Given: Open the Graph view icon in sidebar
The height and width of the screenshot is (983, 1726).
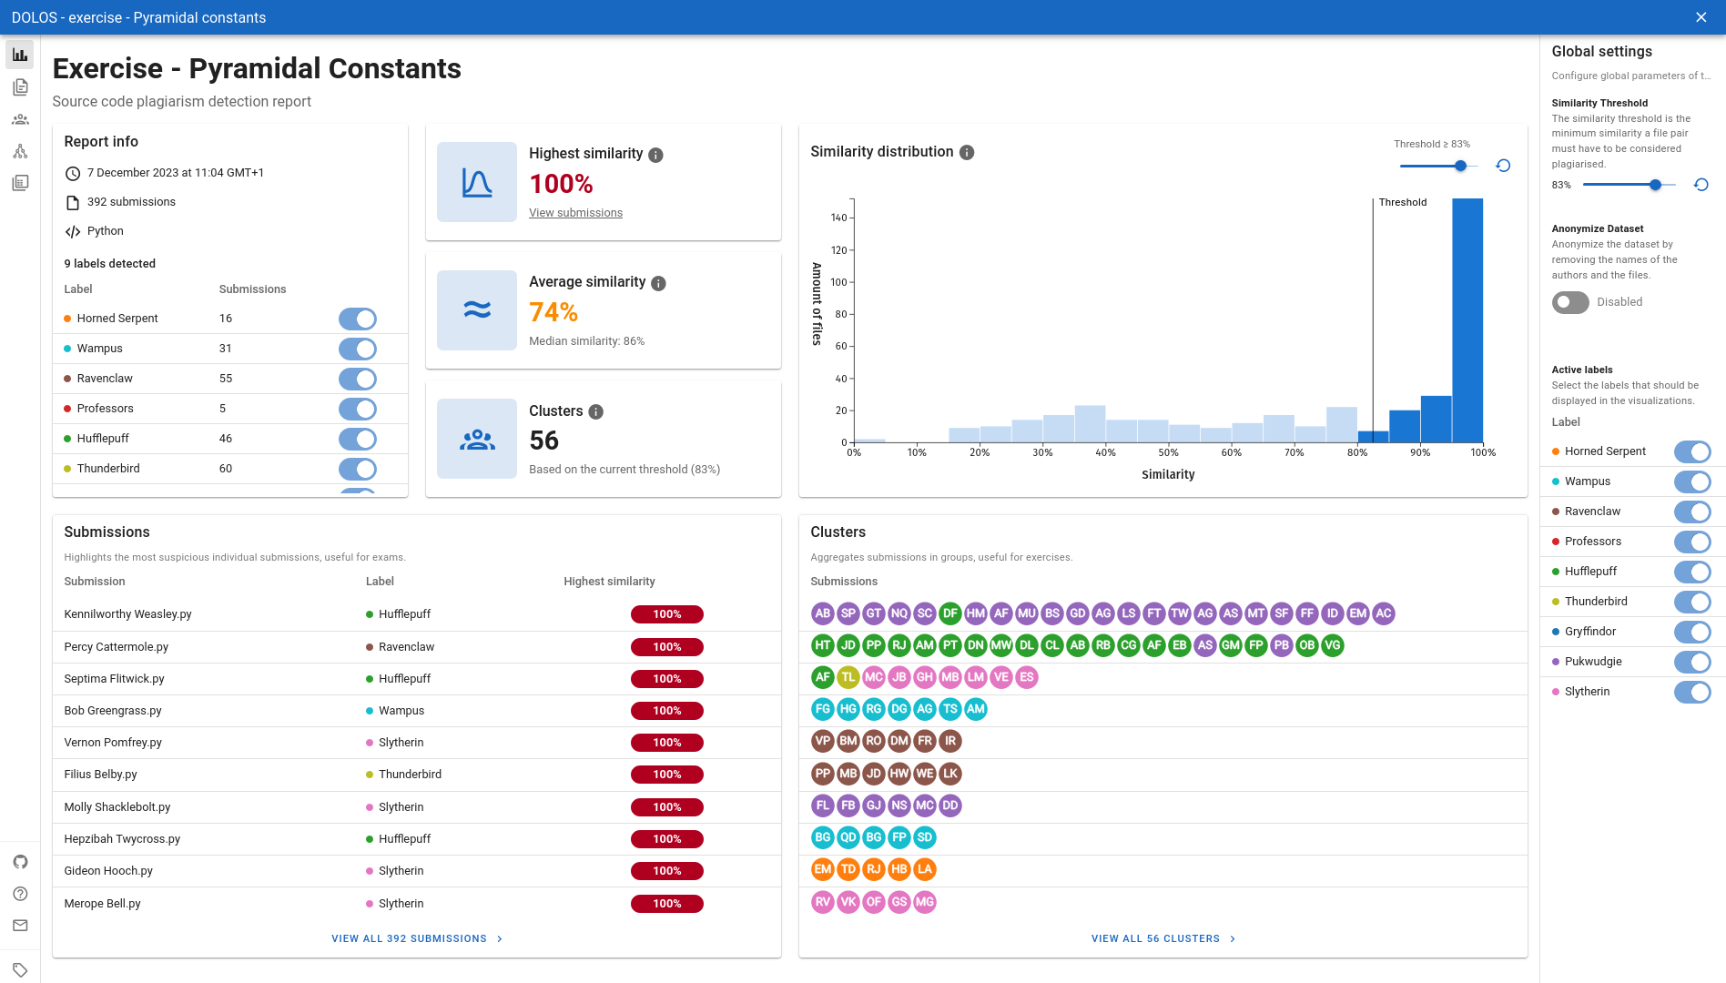Looking at the screenshot, I should pos(20,151).
